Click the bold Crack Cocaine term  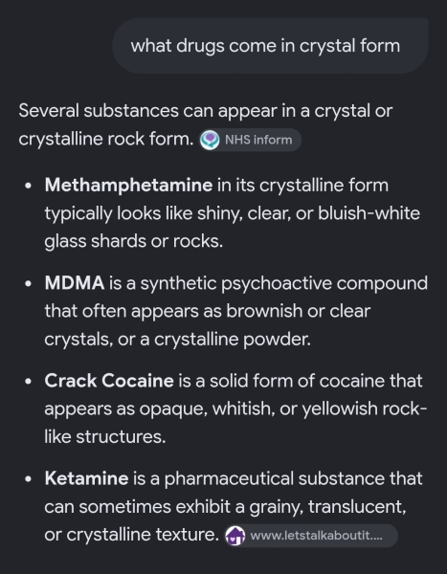click(x=109, y=381)
